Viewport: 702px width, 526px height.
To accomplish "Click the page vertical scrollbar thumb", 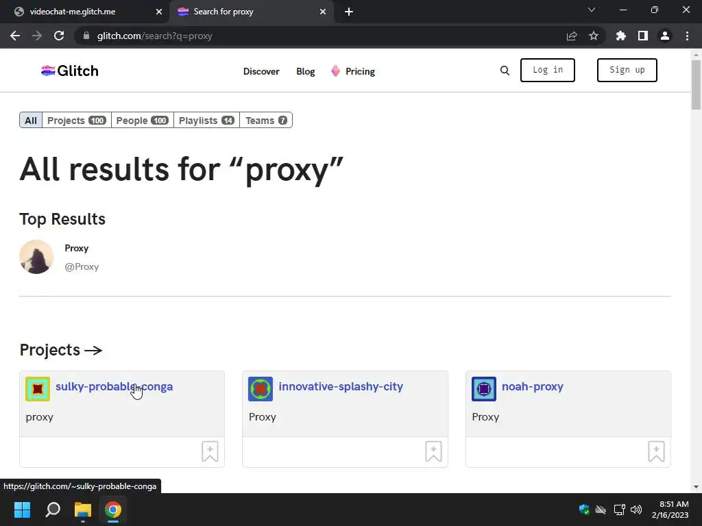I will [x=696, y=84].
